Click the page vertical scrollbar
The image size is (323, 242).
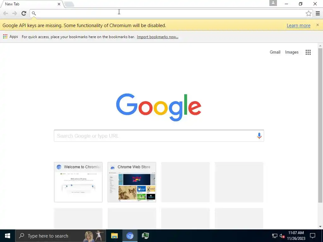click(x=320, y=125)
